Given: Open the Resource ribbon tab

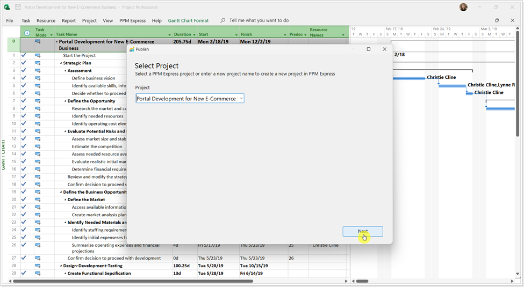Looking at the screenshot, I should [x=46, y=20].
